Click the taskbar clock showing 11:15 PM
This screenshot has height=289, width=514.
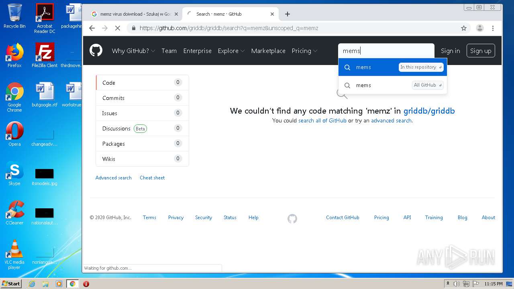[494, 284]
